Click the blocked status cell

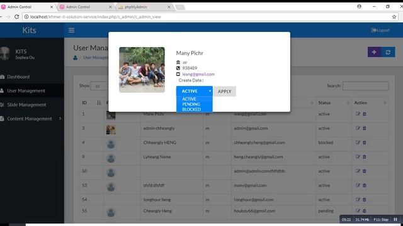pyautogui.click(x=326, y=143)
